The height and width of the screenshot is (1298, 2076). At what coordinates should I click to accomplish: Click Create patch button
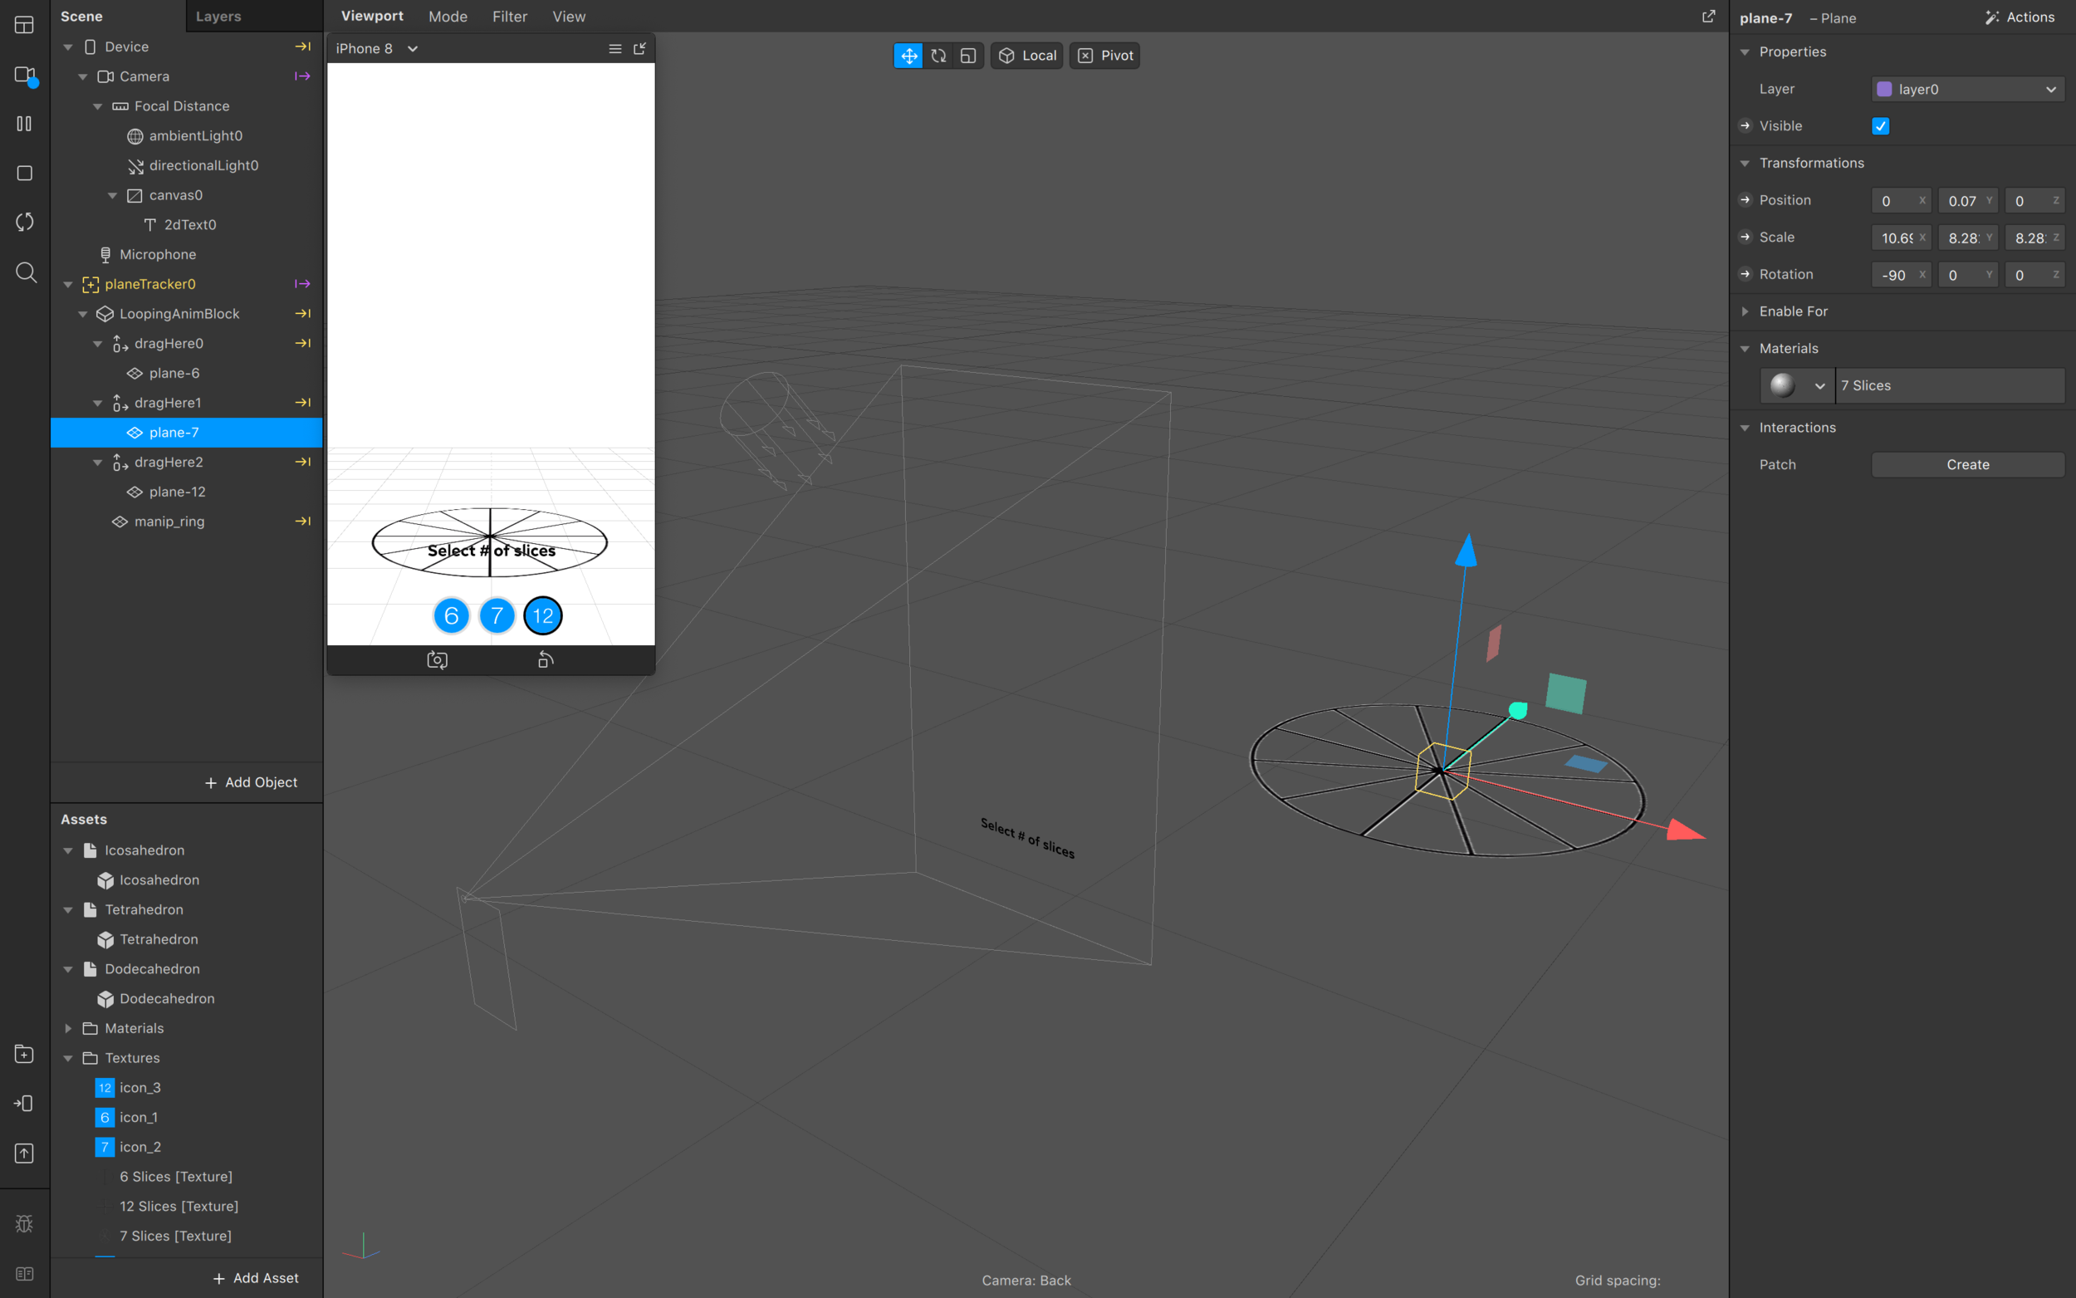point(1967,464)
